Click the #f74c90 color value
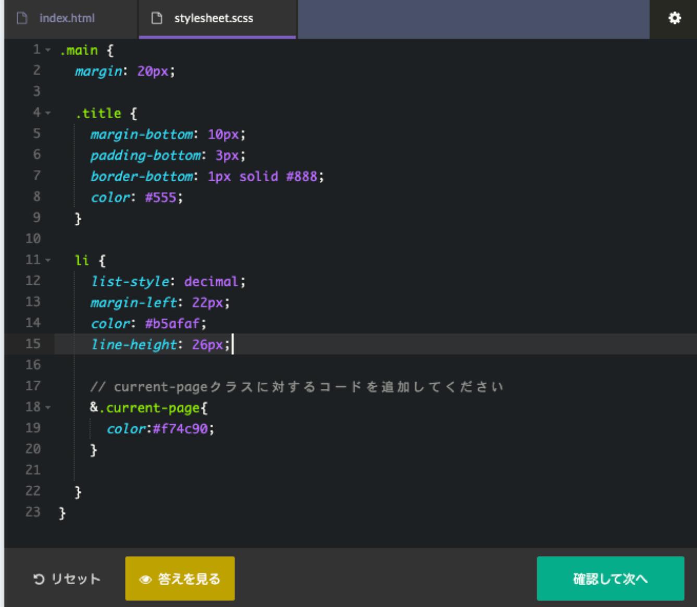 pyautogui.click(x=181, y=429)
